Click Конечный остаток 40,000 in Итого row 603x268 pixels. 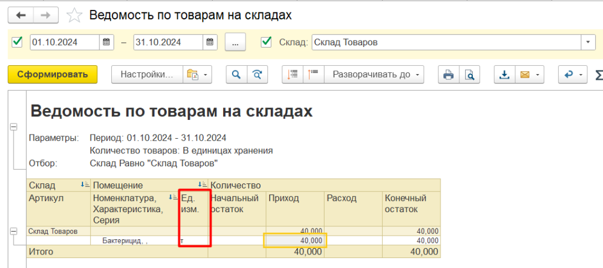pyautogui.click(x=411, y=252)
